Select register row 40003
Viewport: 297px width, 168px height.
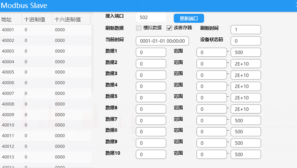pos(45,51)
